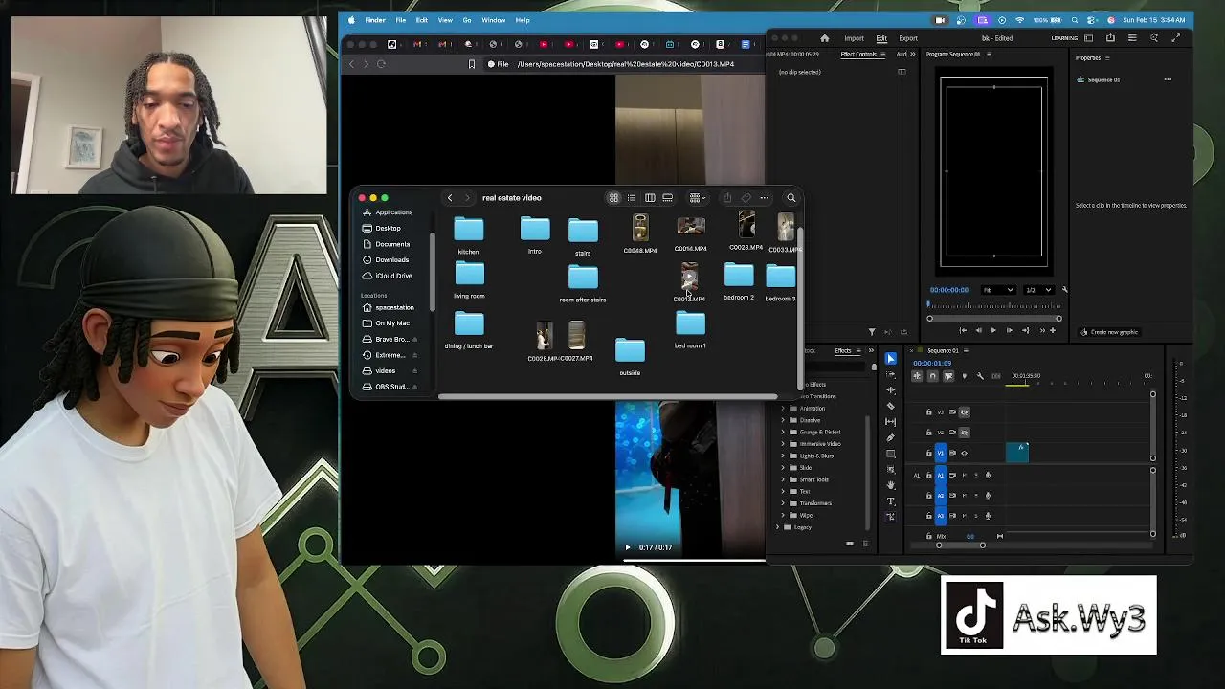Select the Hand tool in Premiere

(891, 485)
